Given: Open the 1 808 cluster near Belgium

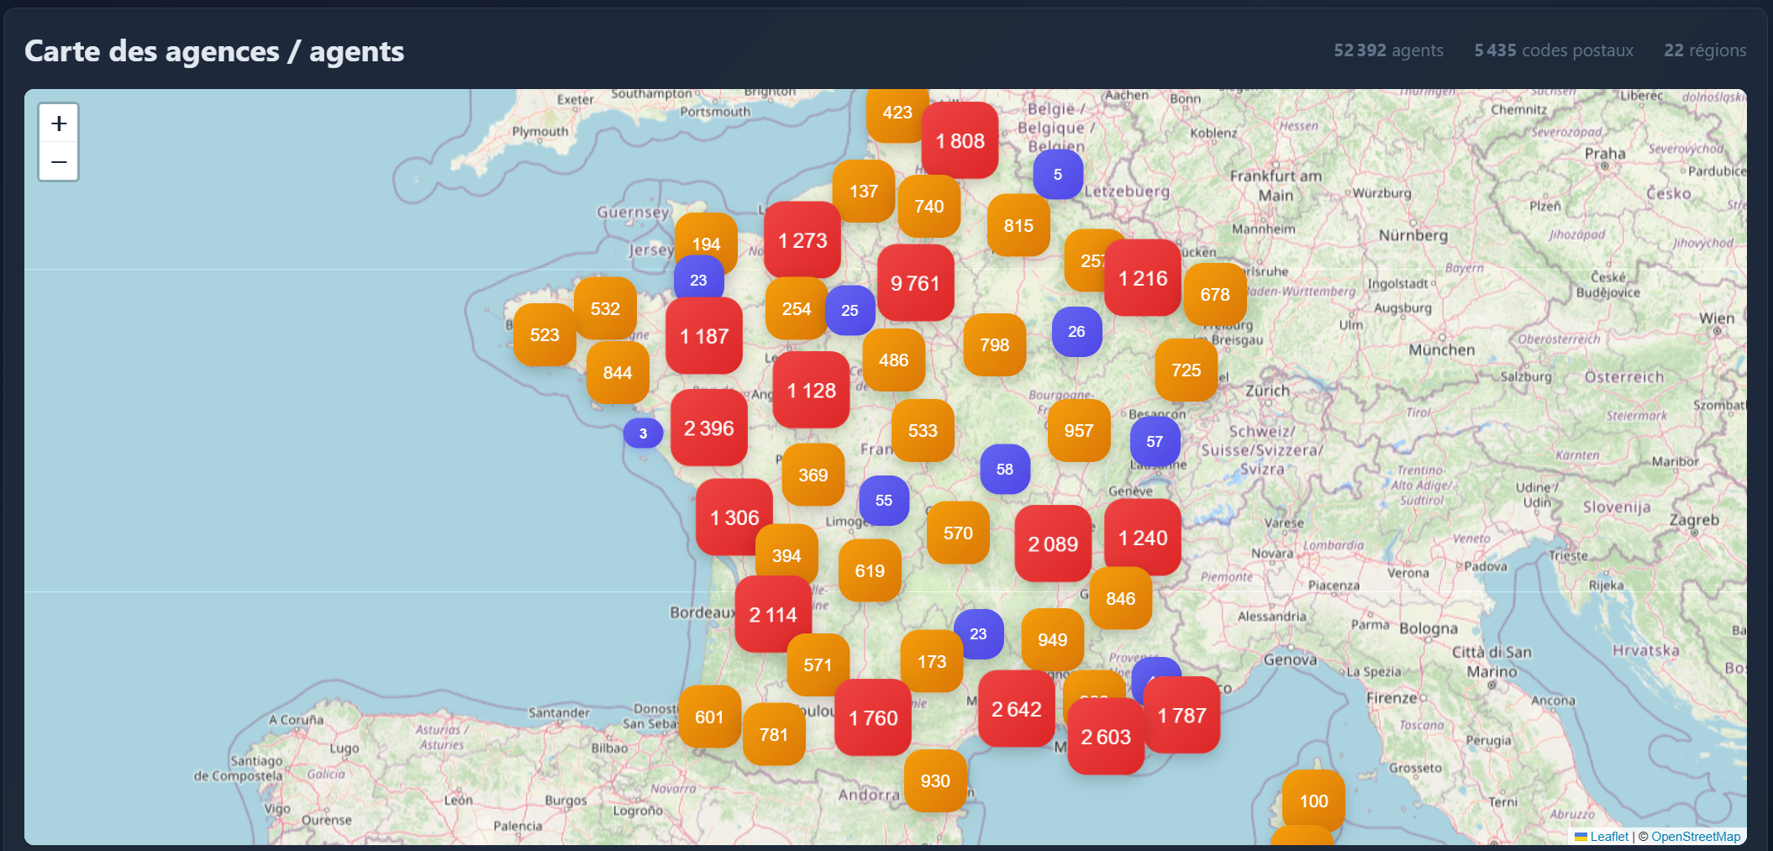Looking at the screenshot, I should pos(960,141).
